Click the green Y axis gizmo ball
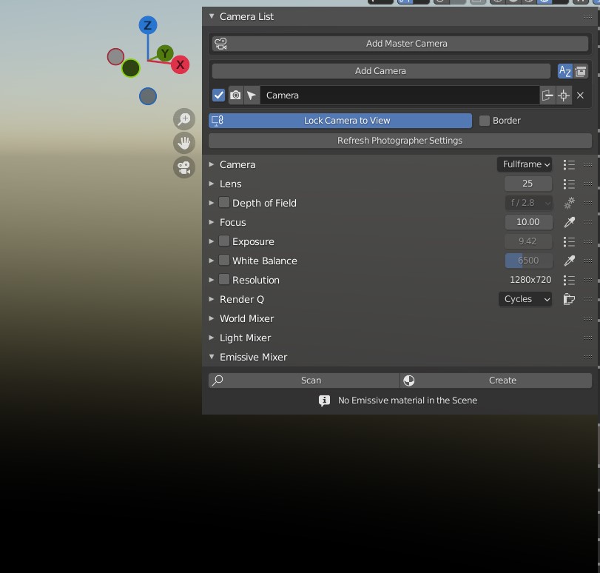The width and height of the screenshot is (600, 573). tap(165, 53)
